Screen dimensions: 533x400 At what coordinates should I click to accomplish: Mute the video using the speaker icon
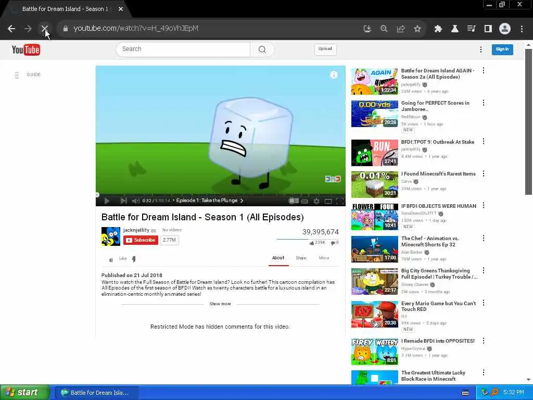pyautogui.click(x=136, y=201)
